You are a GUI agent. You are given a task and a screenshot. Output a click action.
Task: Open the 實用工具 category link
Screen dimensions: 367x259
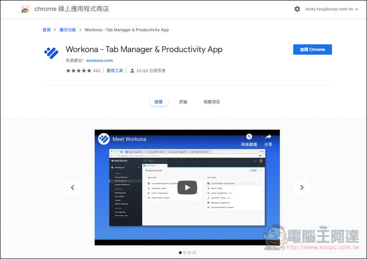115,71
